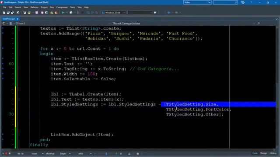Open the Project menu
The image size is (280, 157).
click(44, 7)
